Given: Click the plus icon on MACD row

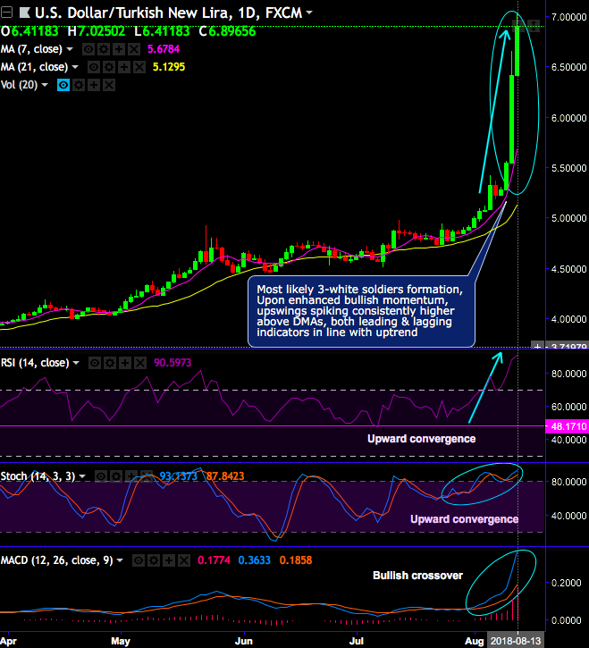Looking at the screenshot, I should pyautogui.click(x=169, y=560).
